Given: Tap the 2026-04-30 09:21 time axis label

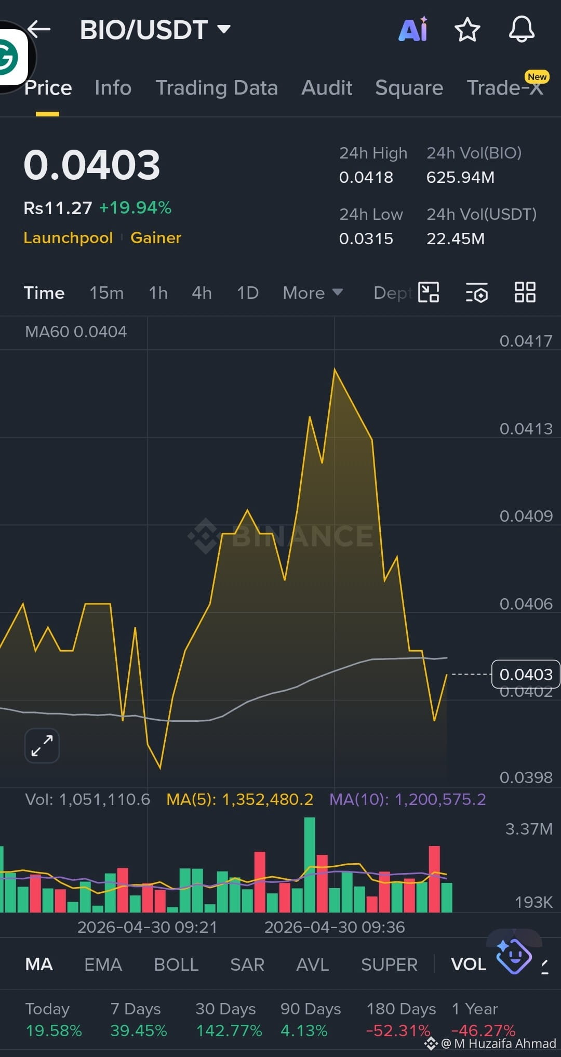Looking at the screenshot, I should [x=147, y=927].
